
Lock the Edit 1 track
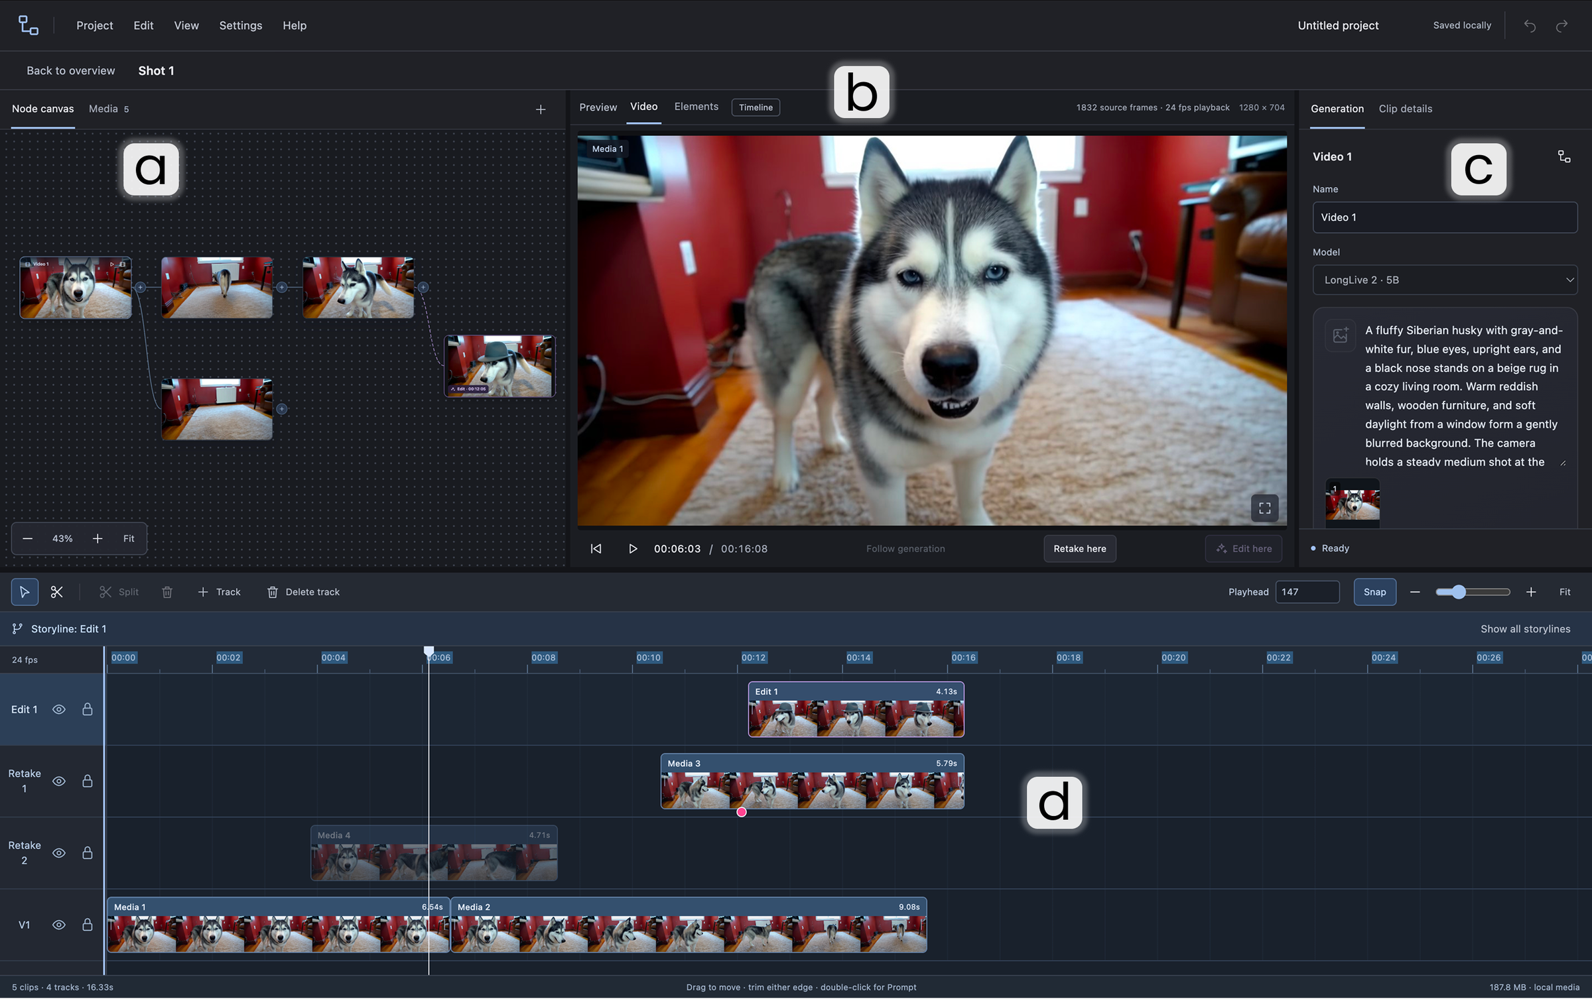[87, 709]
